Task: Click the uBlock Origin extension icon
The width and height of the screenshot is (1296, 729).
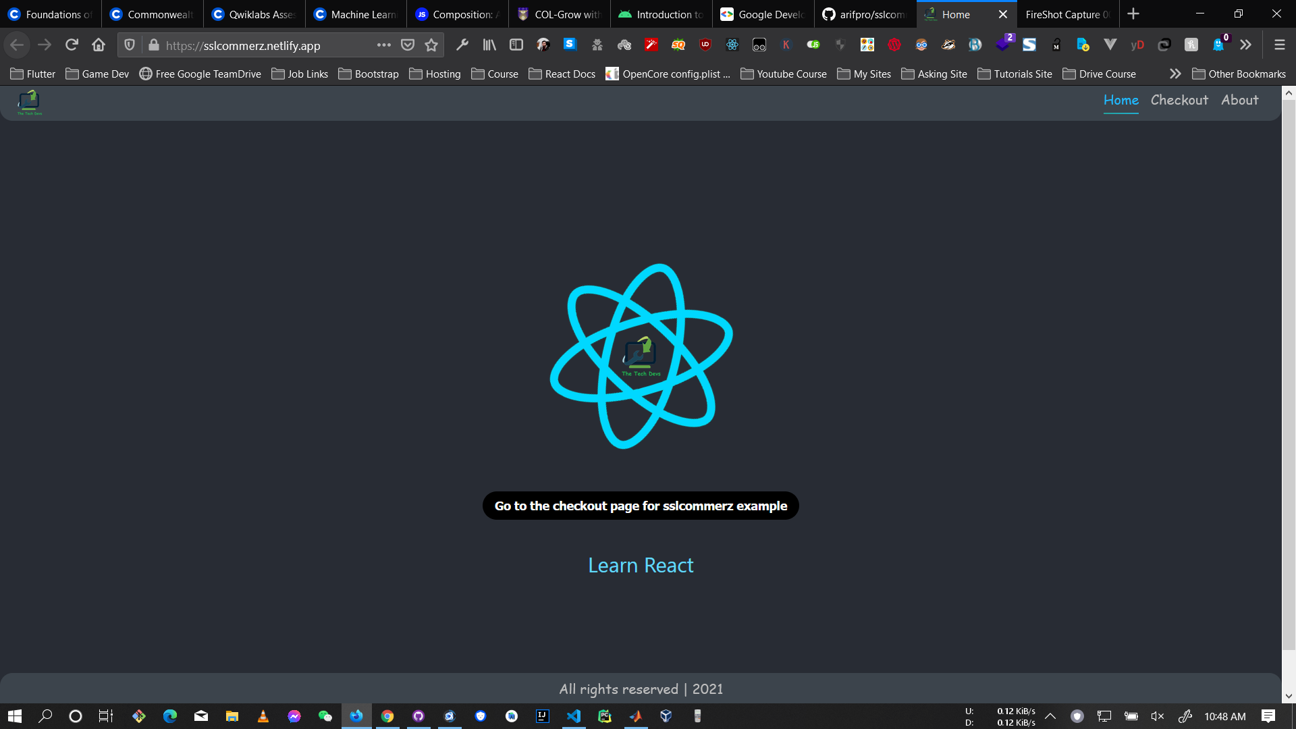Action: coord(705,45)
